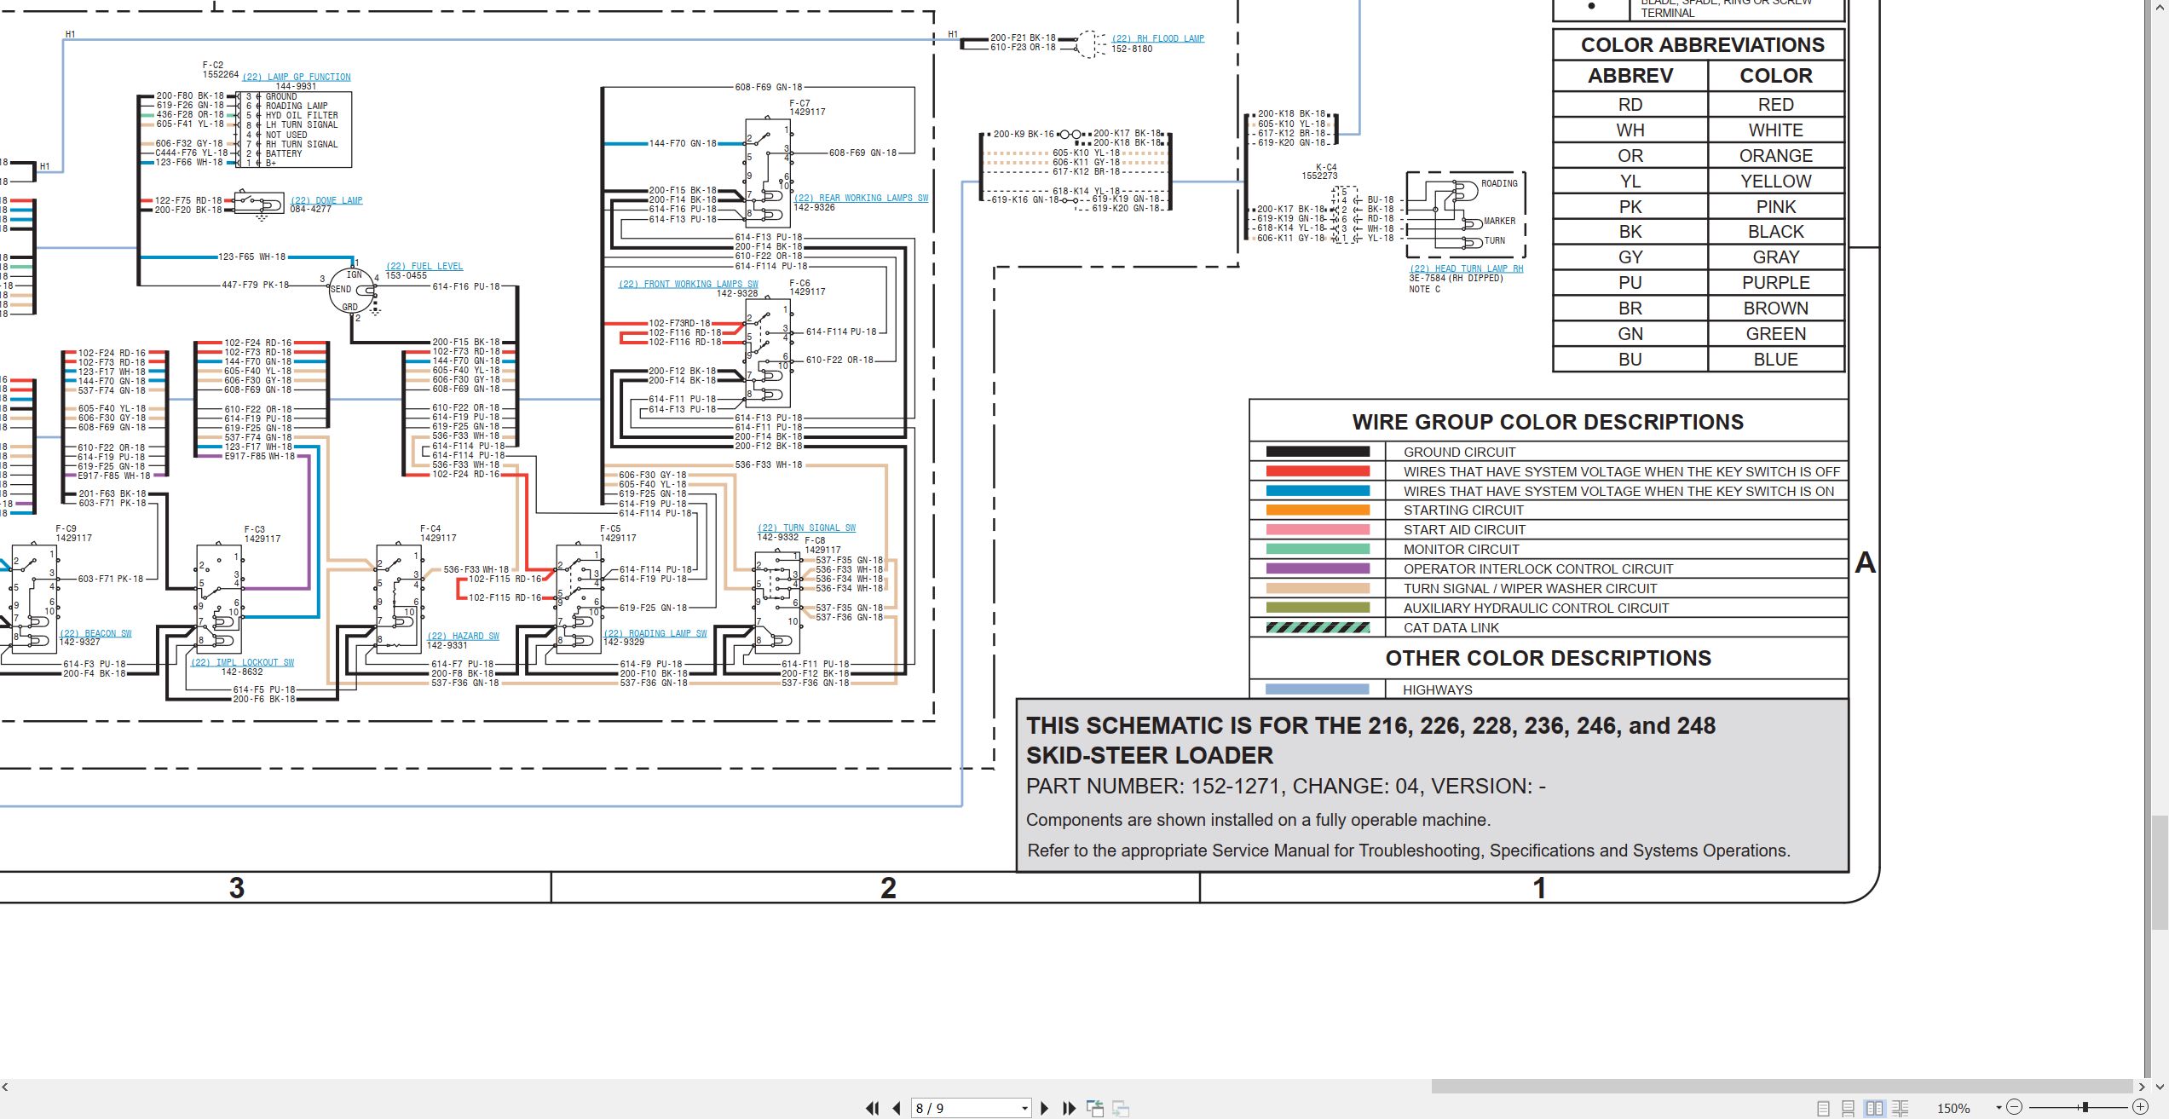
Task: Toggle the two-page facing view
Action: point(1874,1108)
